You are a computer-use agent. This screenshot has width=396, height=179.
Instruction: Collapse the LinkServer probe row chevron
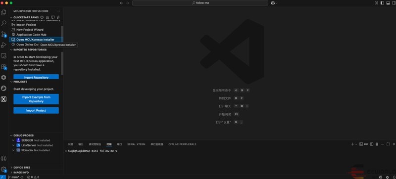click(x=14, y=145)
